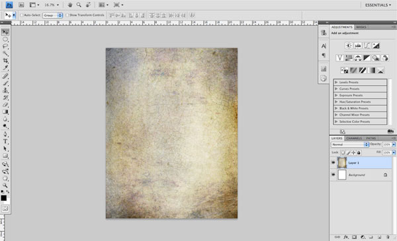Select the Blur tool

click(x=5, y=119)
